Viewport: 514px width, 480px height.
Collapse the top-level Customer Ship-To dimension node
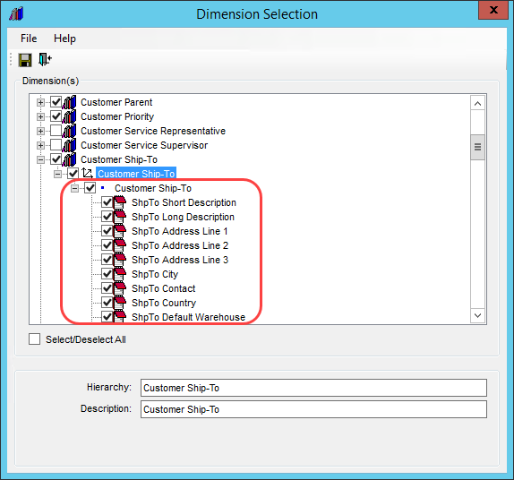tap(40, 159)
